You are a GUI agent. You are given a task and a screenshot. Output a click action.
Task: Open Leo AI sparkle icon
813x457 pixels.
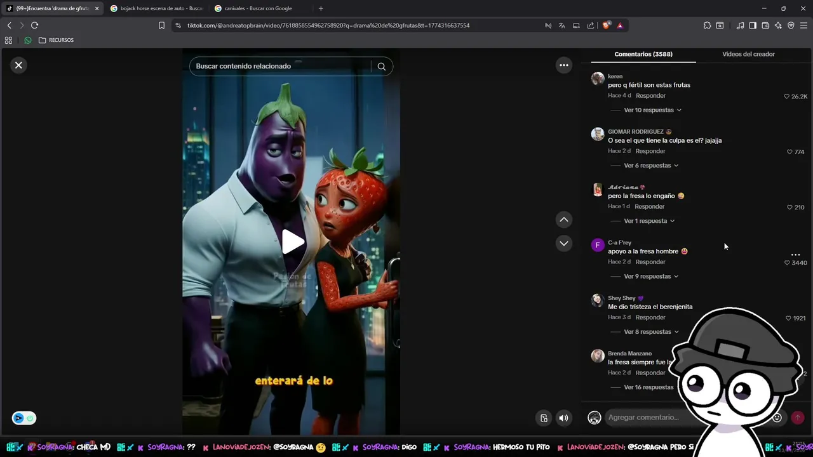tap(778, 25)
